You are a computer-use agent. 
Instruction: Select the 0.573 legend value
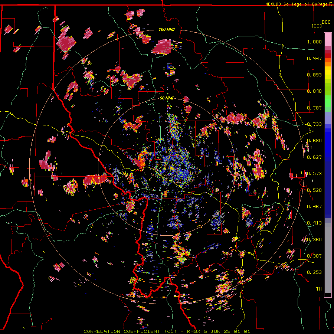[x=314, y=174]
